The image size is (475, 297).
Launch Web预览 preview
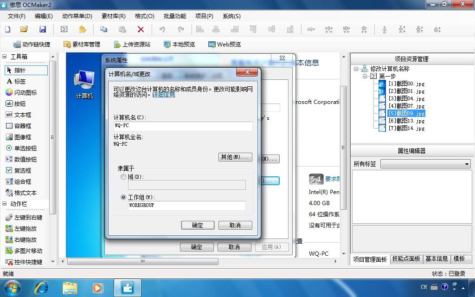coord(225,44)
